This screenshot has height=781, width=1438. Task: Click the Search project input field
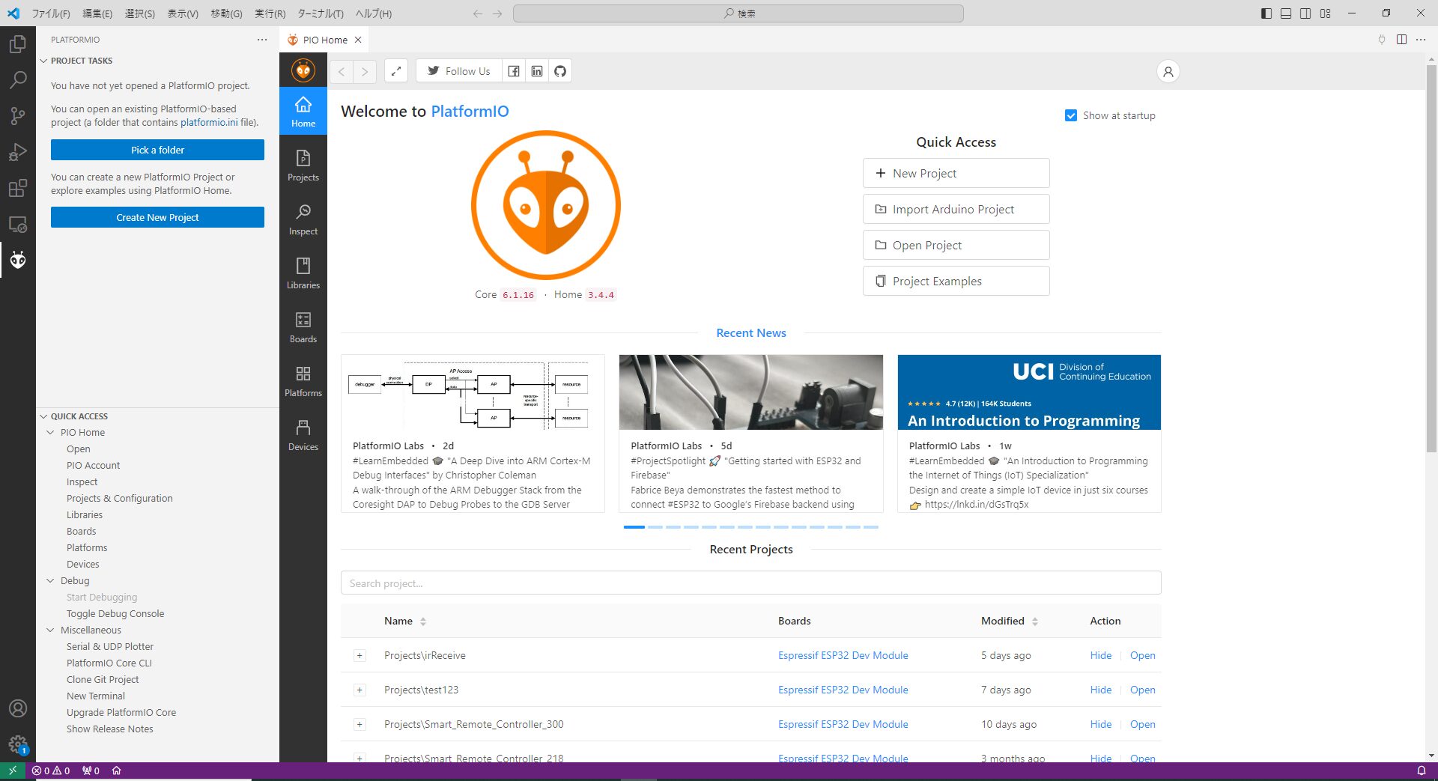coord(750,583)
